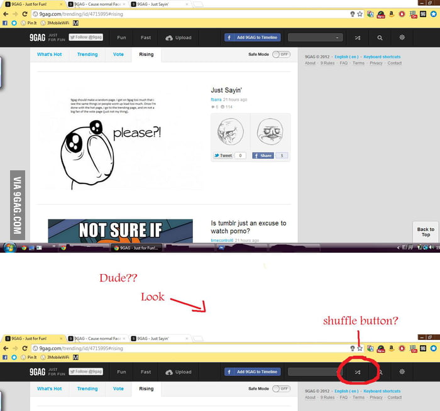This screenshot has width=440, height=411.
Task: Click the comment count icon under Just Sayin'
Action: (x=213, y=107)
